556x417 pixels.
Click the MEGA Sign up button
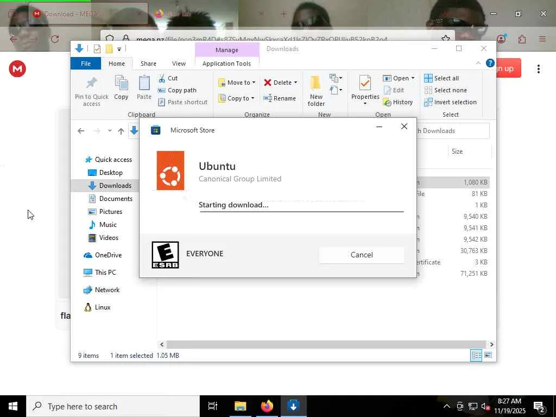(508, 68)
